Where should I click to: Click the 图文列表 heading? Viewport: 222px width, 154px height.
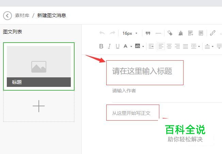[13, 32]
